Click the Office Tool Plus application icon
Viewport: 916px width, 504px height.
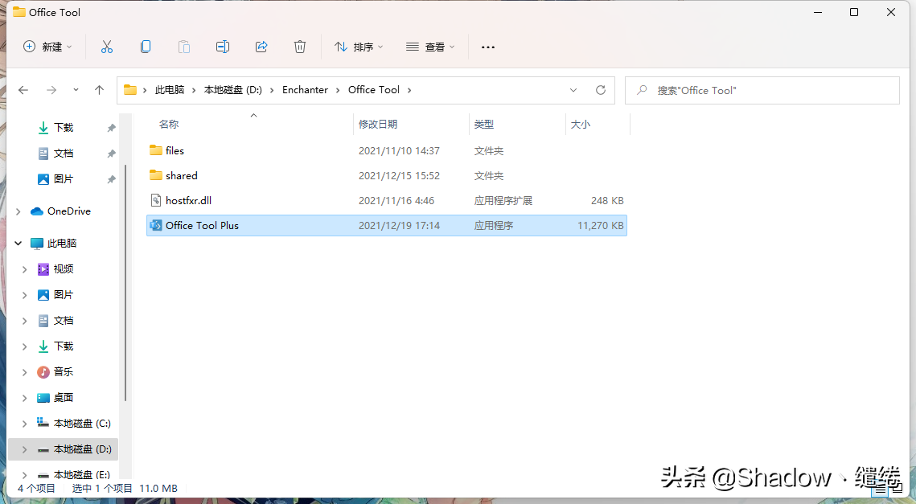point(155,225)
